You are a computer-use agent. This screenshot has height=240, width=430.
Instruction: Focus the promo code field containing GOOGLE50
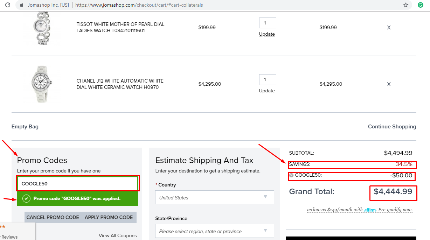coord(78,183)
